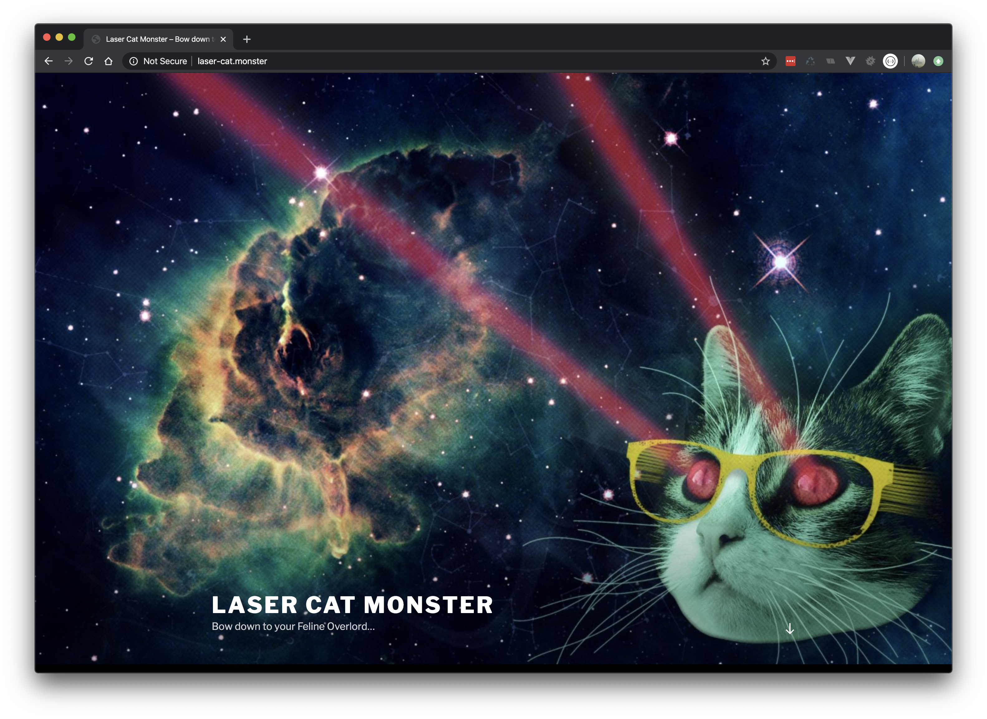The height and width of the screenshot is (719, 987).
Task: Click the laser-cat.monster address bar
Action: 450,61
